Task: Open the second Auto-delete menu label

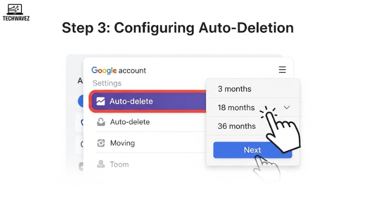Action: tap(130, 122)
